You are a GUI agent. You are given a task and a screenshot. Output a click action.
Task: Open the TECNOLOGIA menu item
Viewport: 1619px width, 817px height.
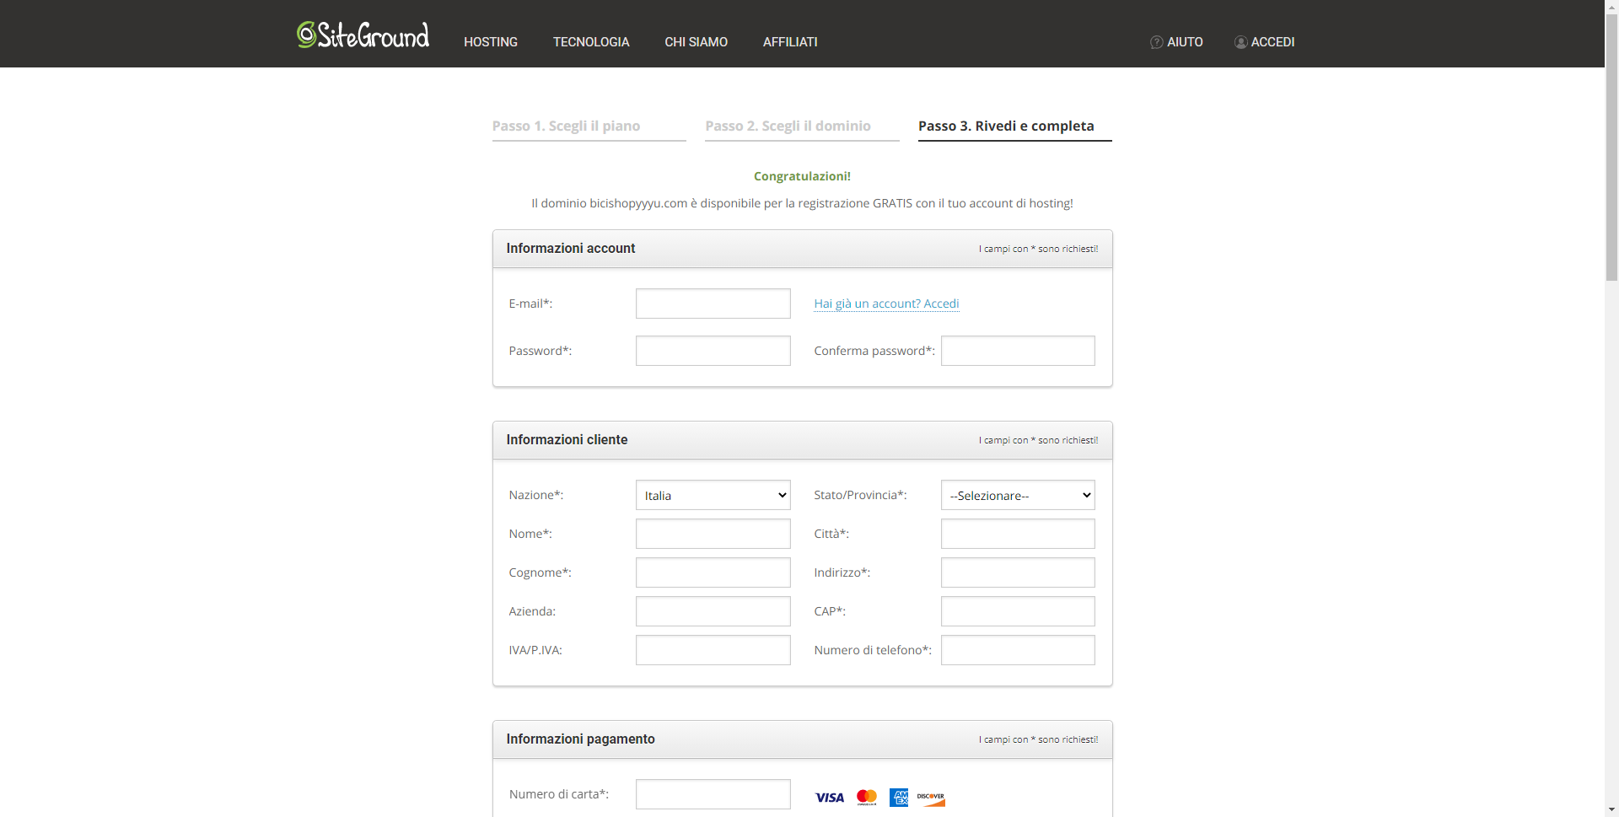tap(591, 42)
